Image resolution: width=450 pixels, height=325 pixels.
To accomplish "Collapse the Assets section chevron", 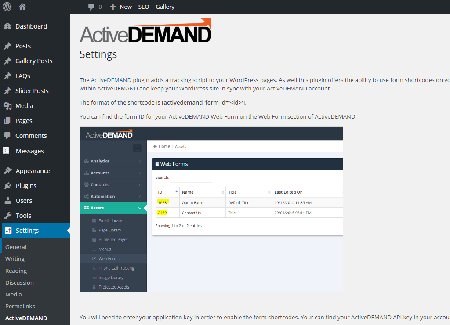I will pyautogui.click(x=140, y=208).
